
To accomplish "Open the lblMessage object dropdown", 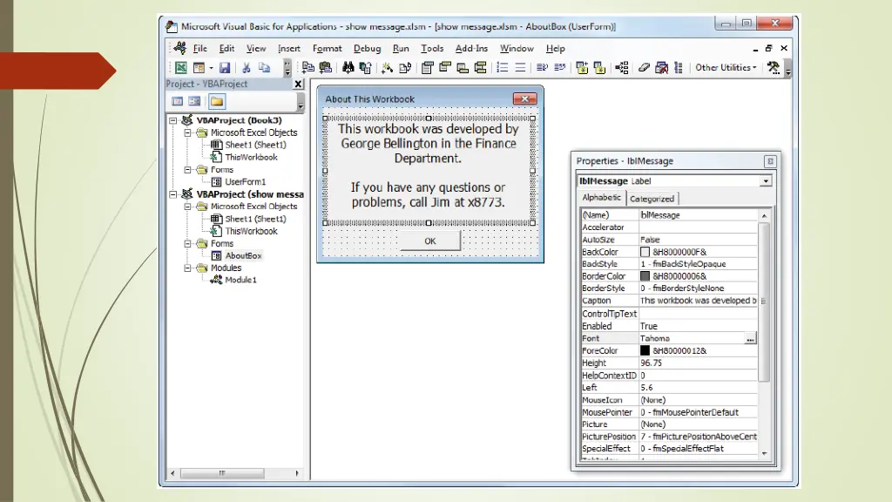I will pyautogui.click(x=766, y=181).
